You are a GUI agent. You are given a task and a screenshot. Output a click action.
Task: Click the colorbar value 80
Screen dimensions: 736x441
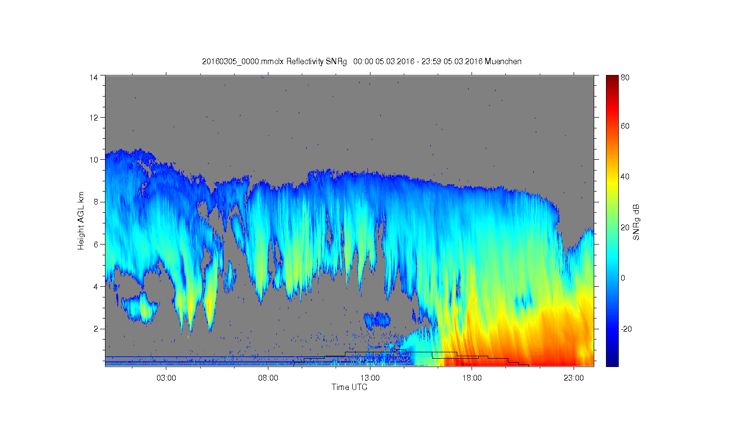tap(625, 77)
